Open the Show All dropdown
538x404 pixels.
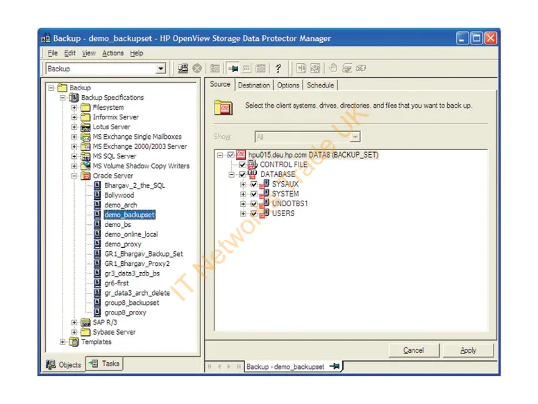coord(355,137)
